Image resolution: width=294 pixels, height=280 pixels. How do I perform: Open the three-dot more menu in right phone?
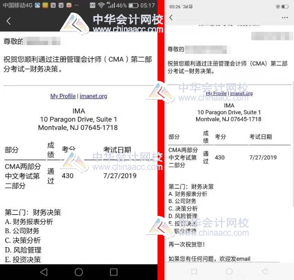pos(285,18)
